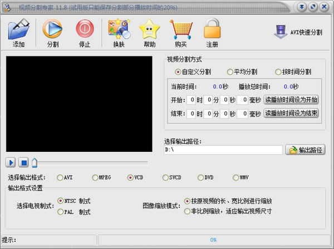Viewport: 334px width, 249px height.
Task: Launch AVI快速分割 tool
Action: pyautogui.click(x=298, y=32)
